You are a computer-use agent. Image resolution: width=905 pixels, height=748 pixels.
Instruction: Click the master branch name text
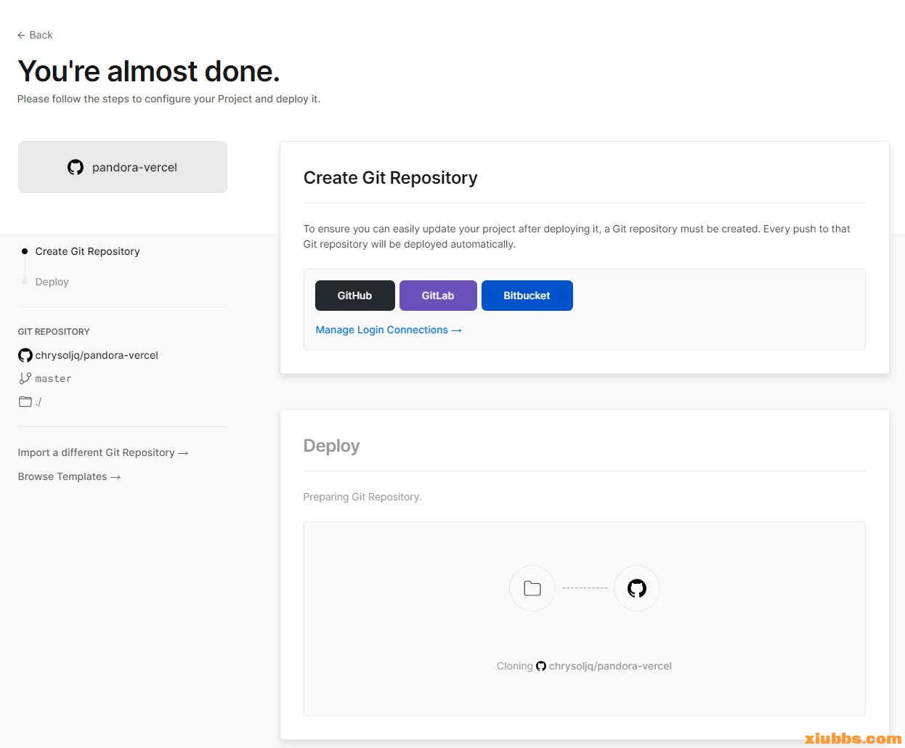pos(53,378)
